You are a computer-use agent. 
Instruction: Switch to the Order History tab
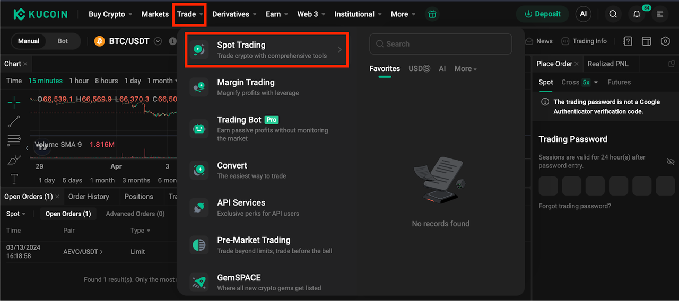click(x=89, y=197)
